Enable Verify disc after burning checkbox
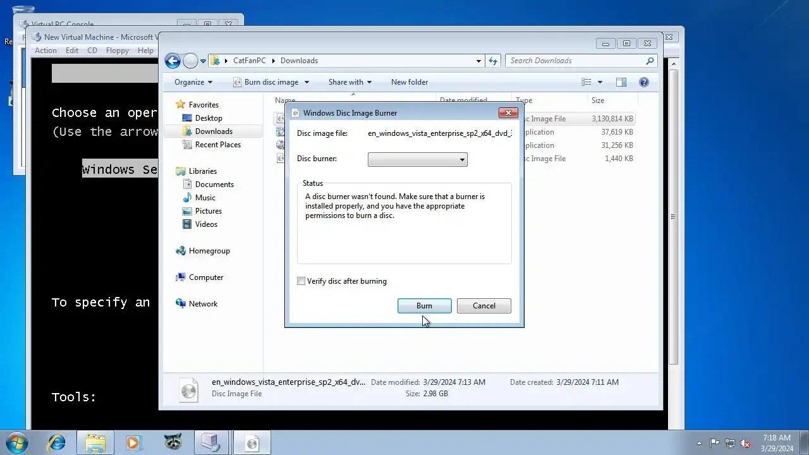This screenshot has width=809, height=455. (301, 281)
